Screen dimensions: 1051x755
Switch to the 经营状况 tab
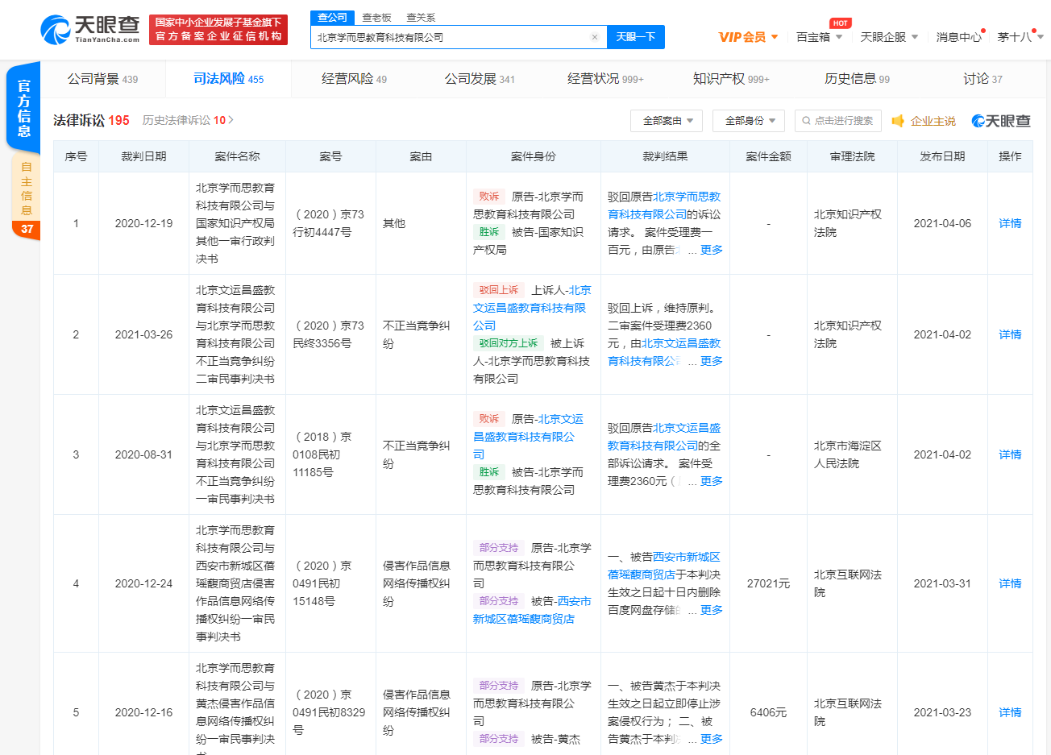(x=605, y=79)
